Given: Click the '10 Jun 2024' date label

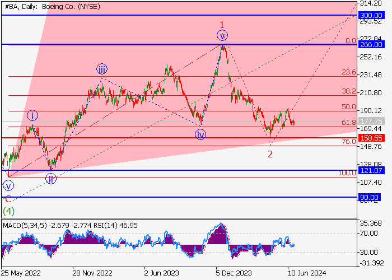Looking at the screenshot, I should coord(307,273).
